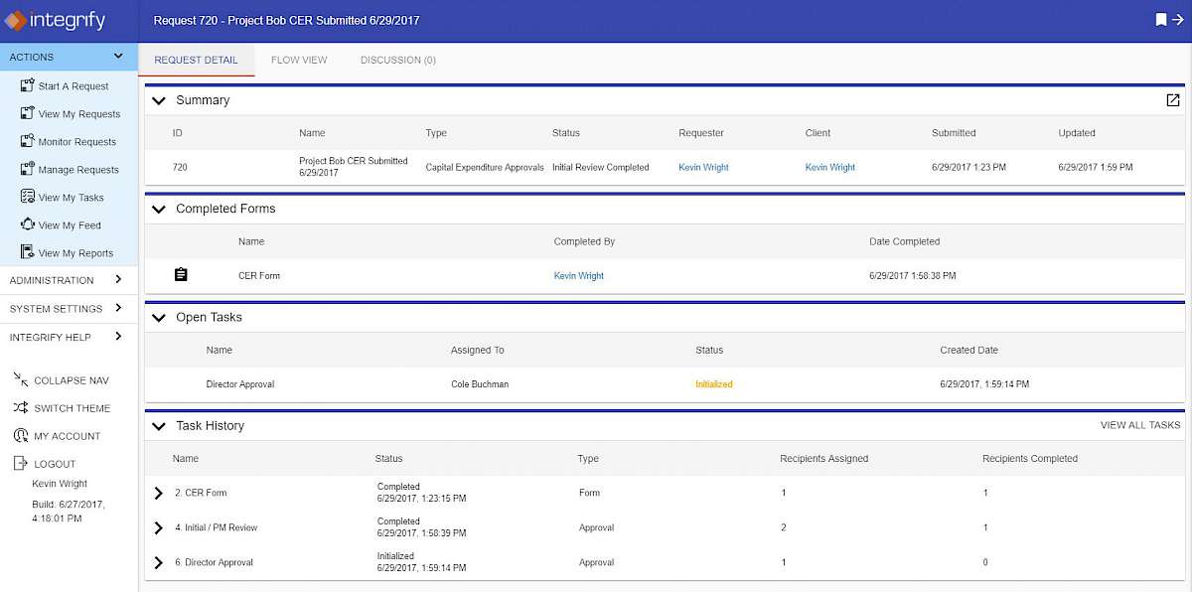The width and height of the screenshot is (1192, 592).
Task: Click the View My Reports icon
Action: click(28, 252)
